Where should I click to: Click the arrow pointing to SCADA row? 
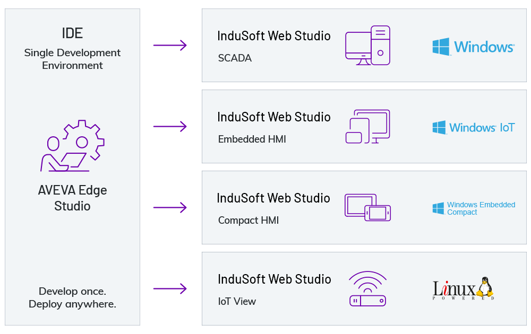point(170,46)
